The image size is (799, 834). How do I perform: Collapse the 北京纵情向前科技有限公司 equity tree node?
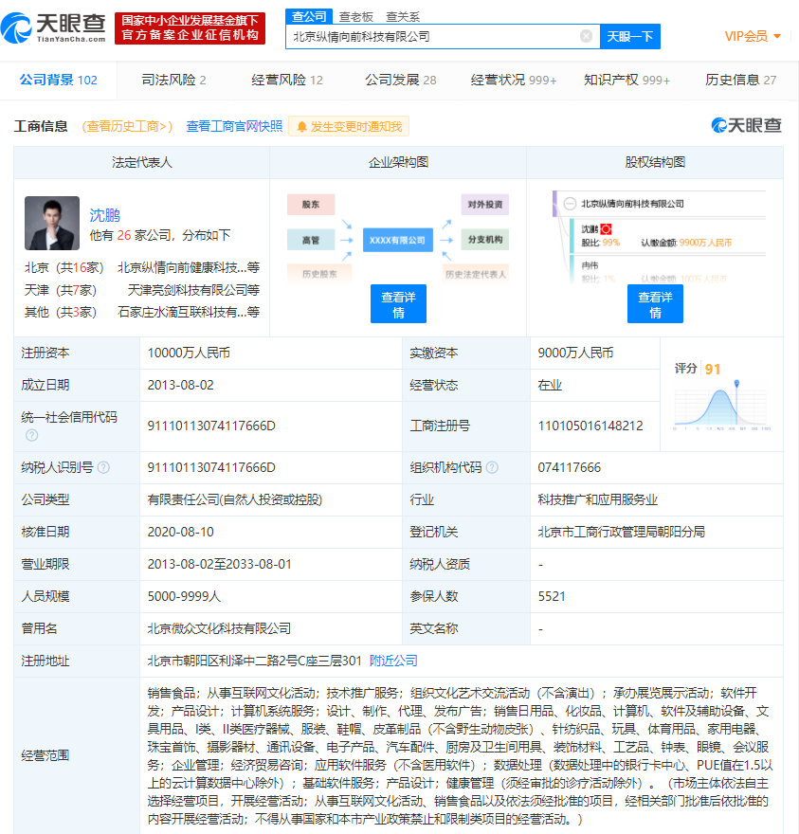pyautogui.click(x=570, y=204)
